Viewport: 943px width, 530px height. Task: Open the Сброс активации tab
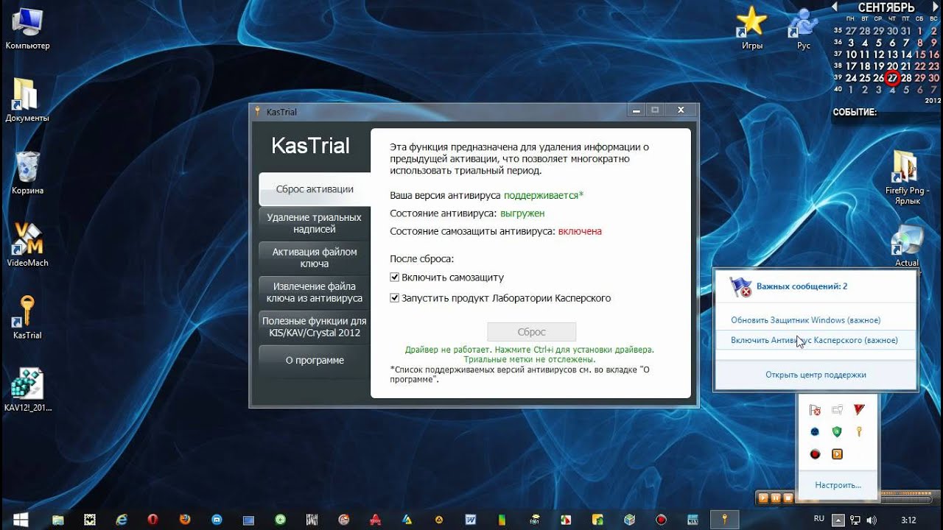pyautogui.click(x=315, y=189)
